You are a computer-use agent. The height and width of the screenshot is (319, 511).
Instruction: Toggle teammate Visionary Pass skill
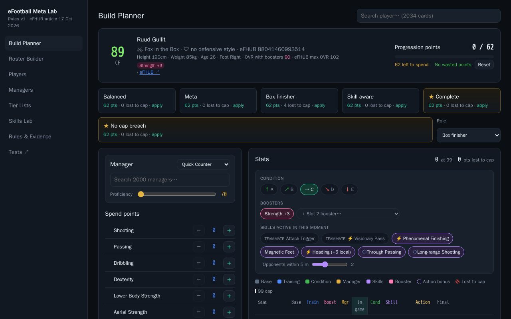tap(355, 238)
